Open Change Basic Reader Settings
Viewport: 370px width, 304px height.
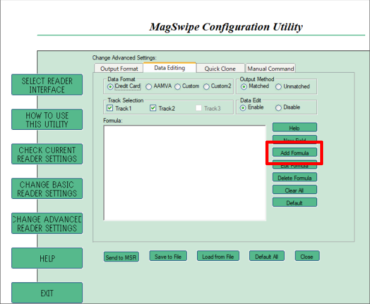click(x=47, y=189)
